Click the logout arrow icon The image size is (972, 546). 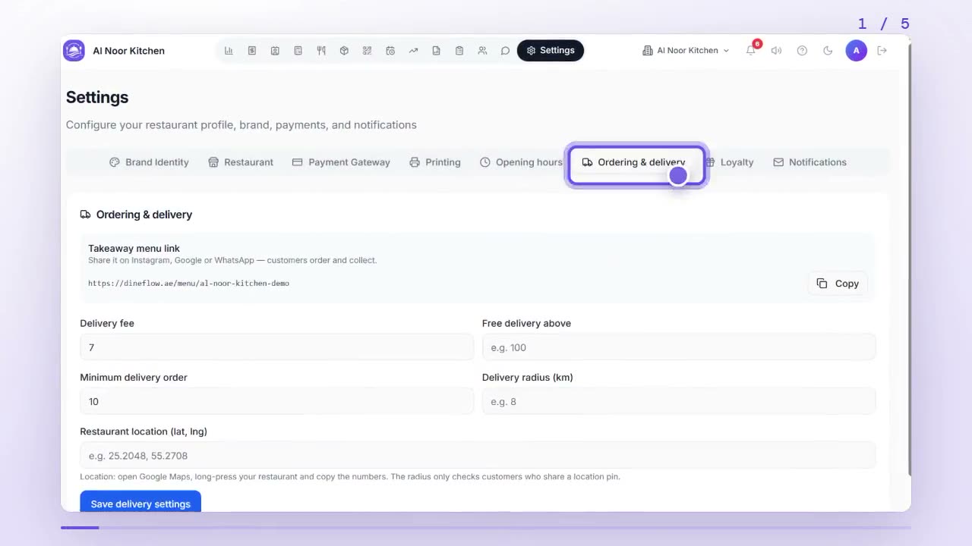pyautogui.click(x=882, y=51)
